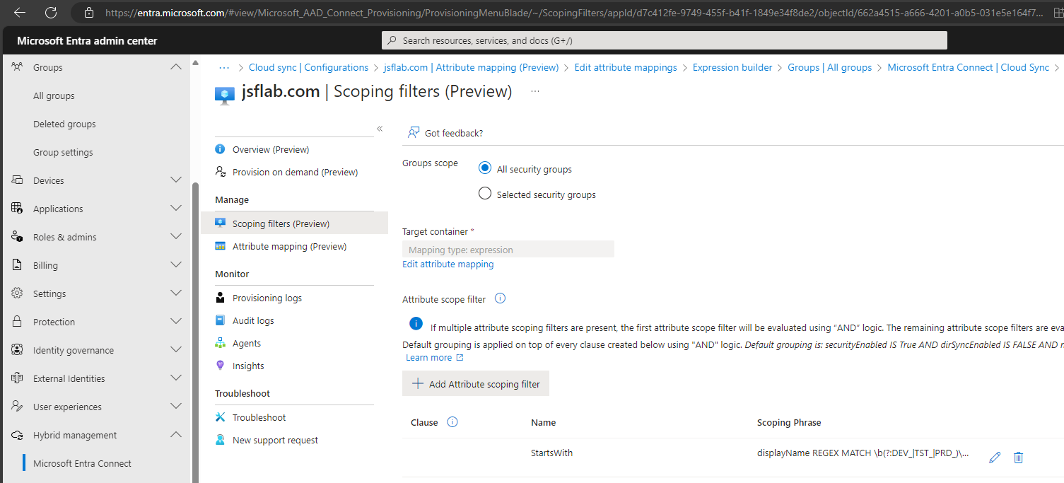
Task: Click the left sidebar scrollbar
Action: [196, 332]
